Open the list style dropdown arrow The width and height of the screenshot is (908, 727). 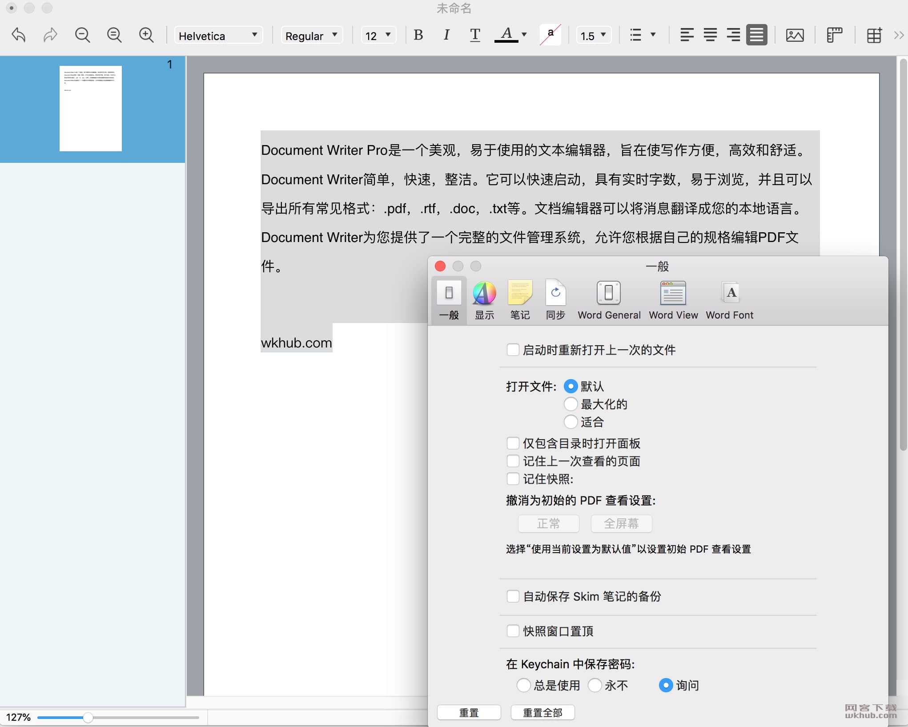tap(653, 35)
